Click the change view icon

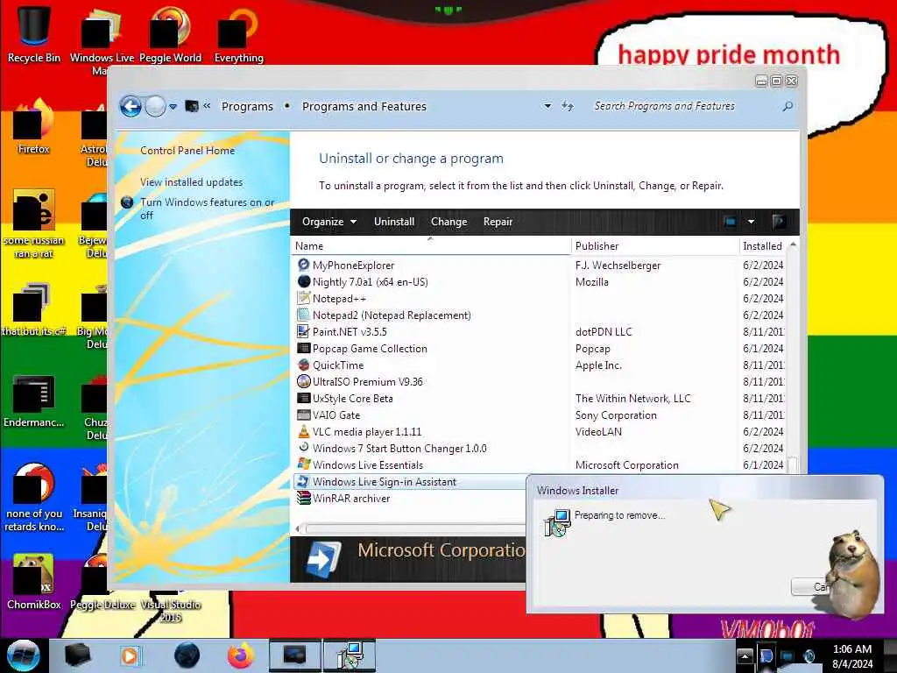coord(730,222)
